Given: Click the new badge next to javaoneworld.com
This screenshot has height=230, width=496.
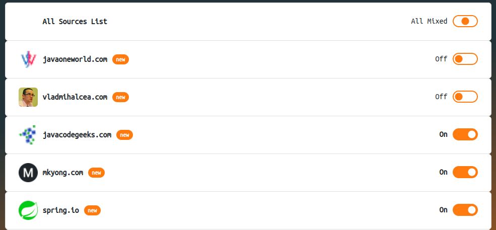Looking at the screenshot, I should coord(120,59).
